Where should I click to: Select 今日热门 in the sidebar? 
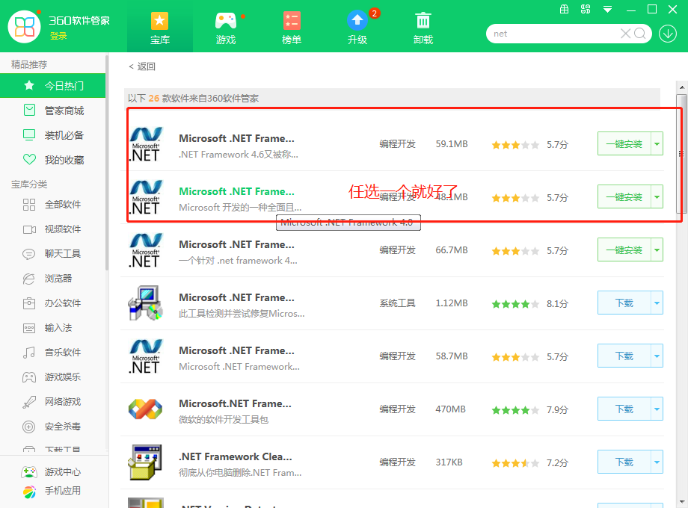(52, 85)
